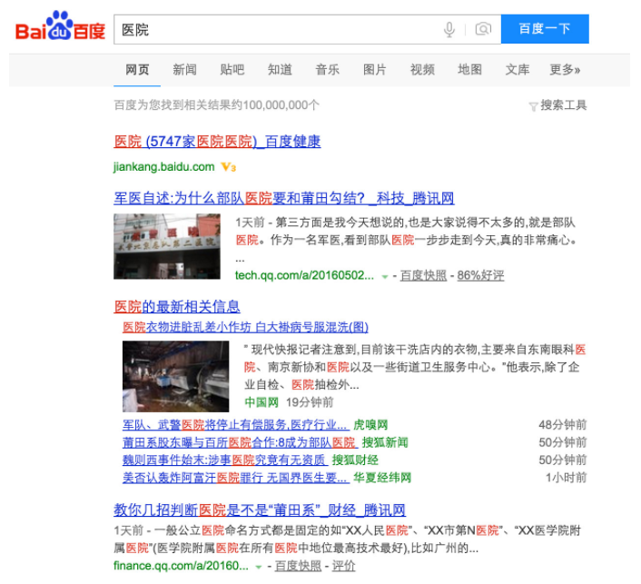
Task: Click the 19分钟前 timestamp
Action: (x=310, y=402)
